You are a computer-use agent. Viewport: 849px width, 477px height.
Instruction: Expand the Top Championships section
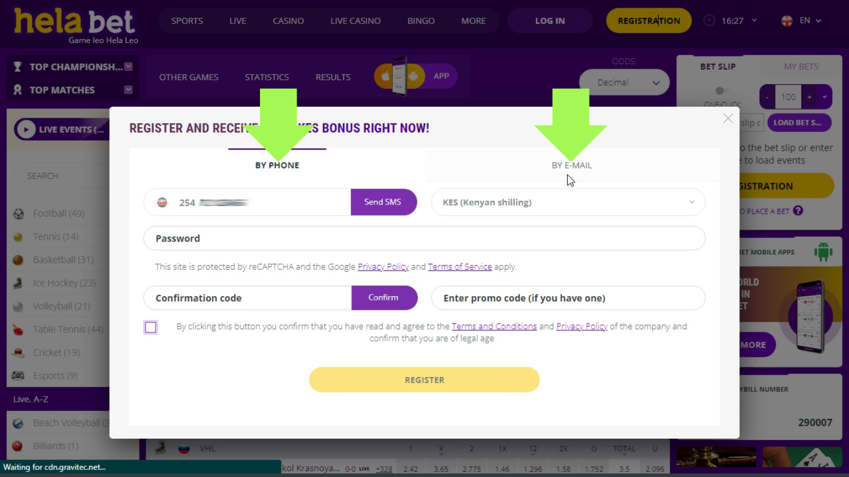click(129, 67)
